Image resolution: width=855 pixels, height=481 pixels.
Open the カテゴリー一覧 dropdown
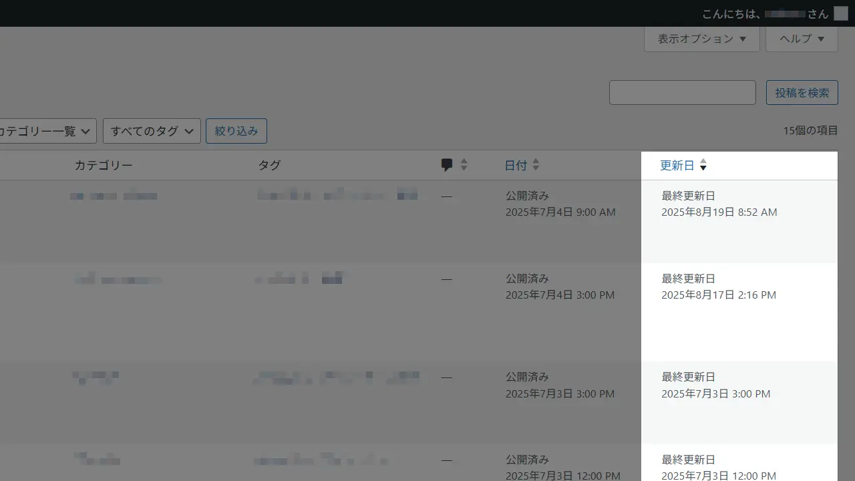43,131
